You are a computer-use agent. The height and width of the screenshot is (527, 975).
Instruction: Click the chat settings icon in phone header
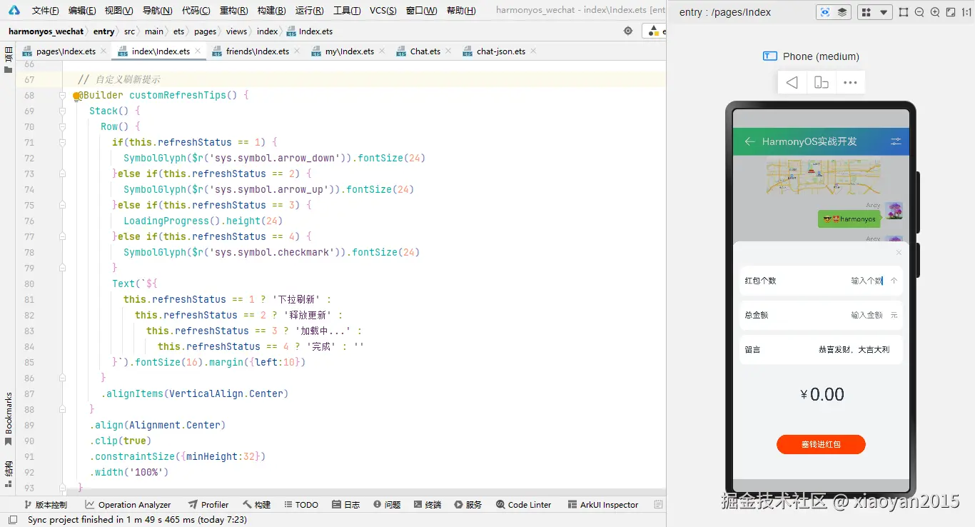pos(896,141)
